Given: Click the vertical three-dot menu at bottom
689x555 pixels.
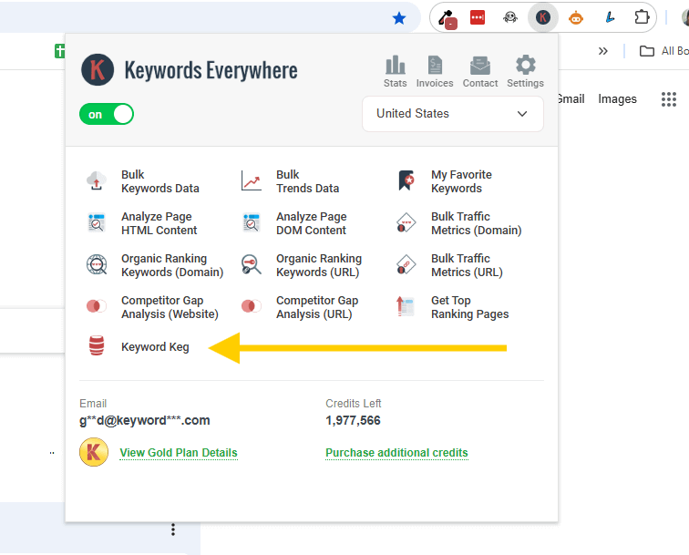Looking at the screenshot, I should pos(173,529).
